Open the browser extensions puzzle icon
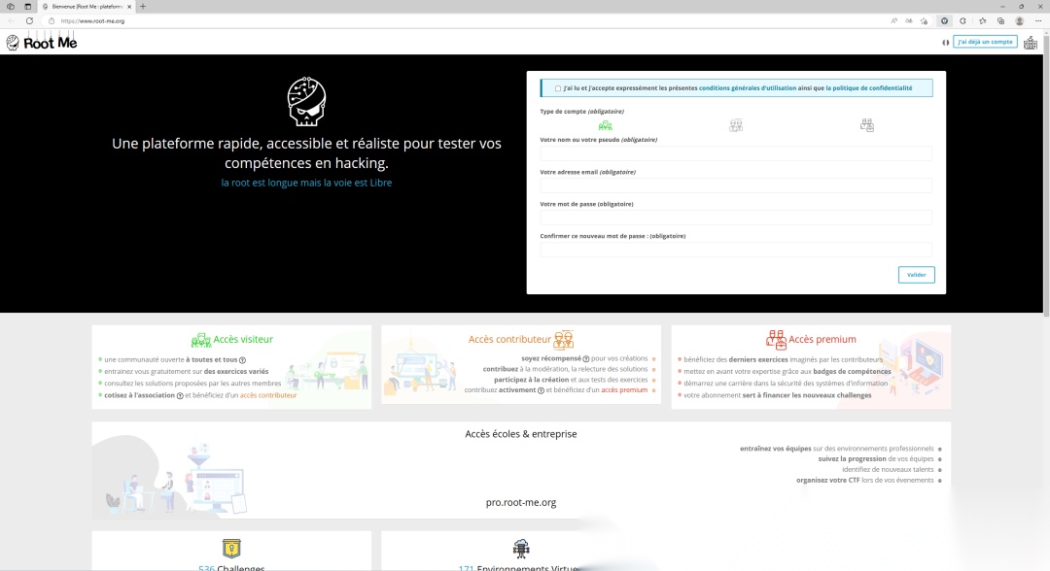The height and width of the screenshot is (571, 1050). [x=962, y=20]
